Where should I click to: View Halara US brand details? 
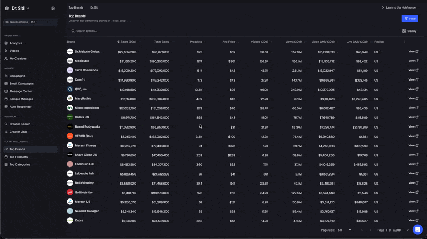click(413, 117)
